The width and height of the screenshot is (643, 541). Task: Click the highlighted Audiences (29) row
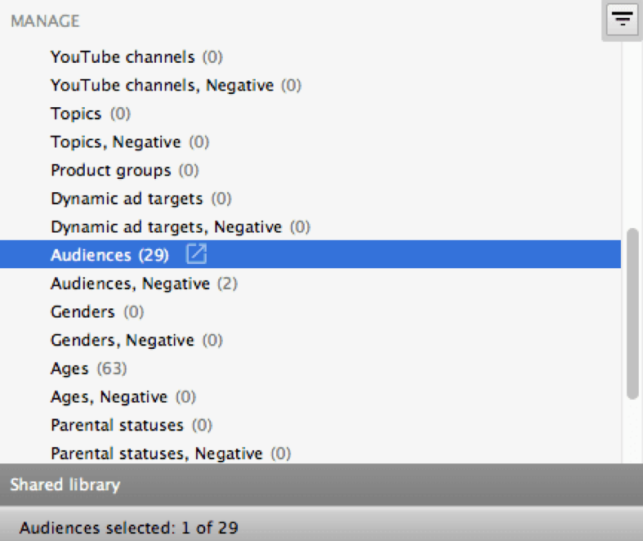pos(109,255)
